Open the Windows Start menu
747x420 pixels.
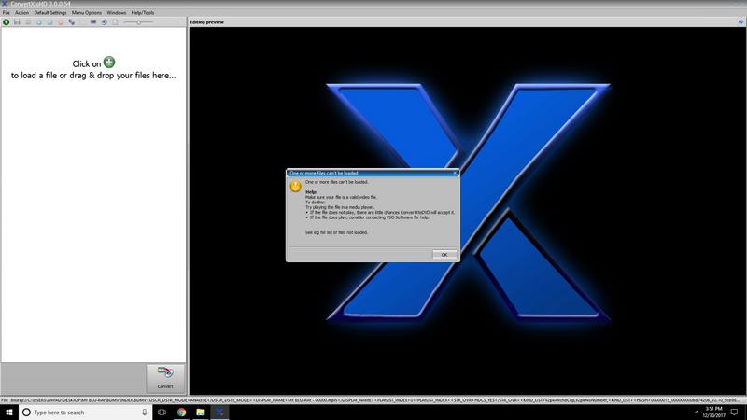pos(9,413)
